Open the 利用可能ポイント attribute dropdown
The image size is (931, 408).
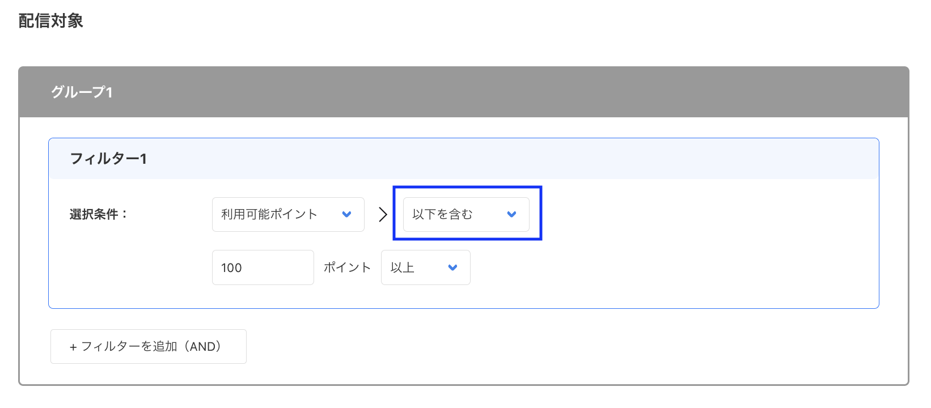(288, 214)
